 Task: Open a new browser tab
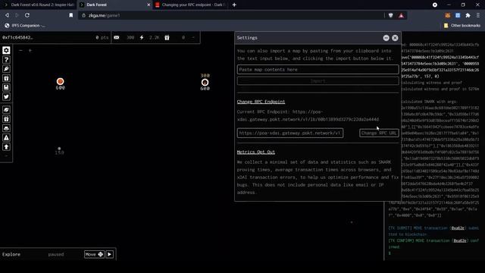tap(234, 5)
